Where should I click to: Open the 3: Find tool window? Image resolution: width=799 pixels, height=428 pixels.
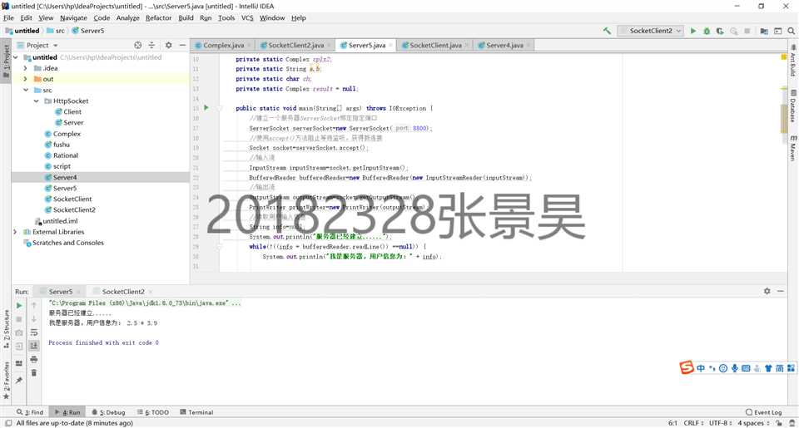[x=30, y=412]
